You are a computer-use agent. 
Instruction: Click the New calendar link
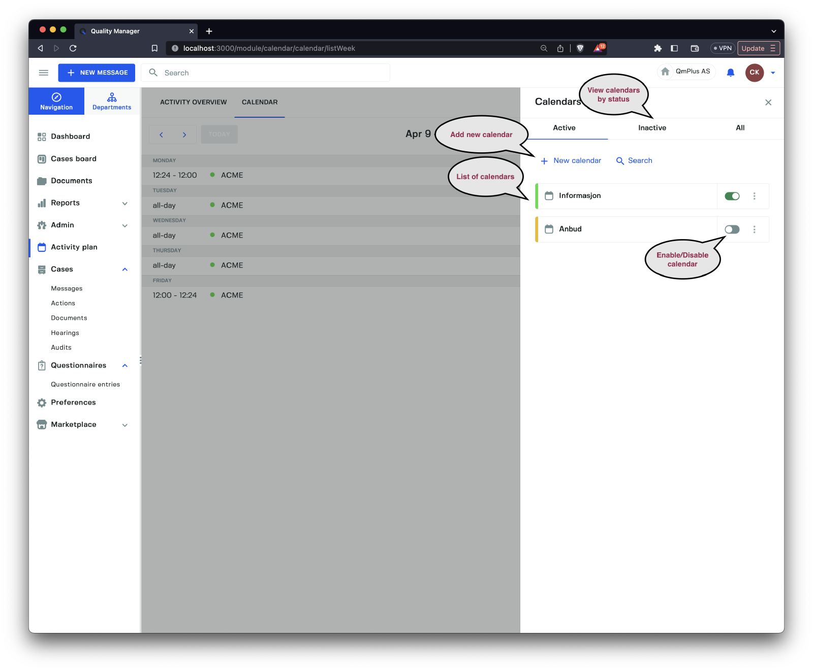571,160
